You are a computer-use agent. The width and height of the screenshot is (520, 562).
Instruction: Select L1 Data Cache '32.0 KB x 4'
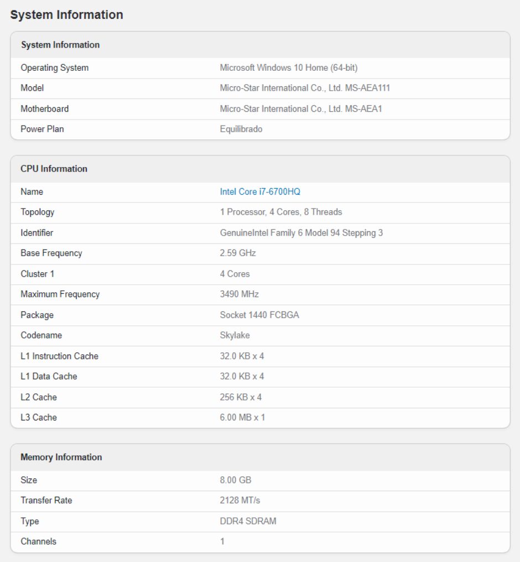(242, 376)
